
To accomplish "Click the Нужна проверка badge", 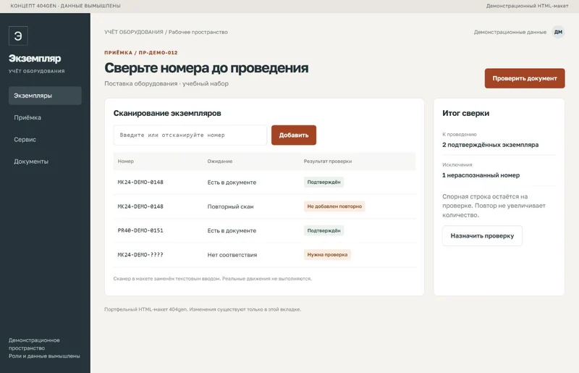I will pos(327,255).
